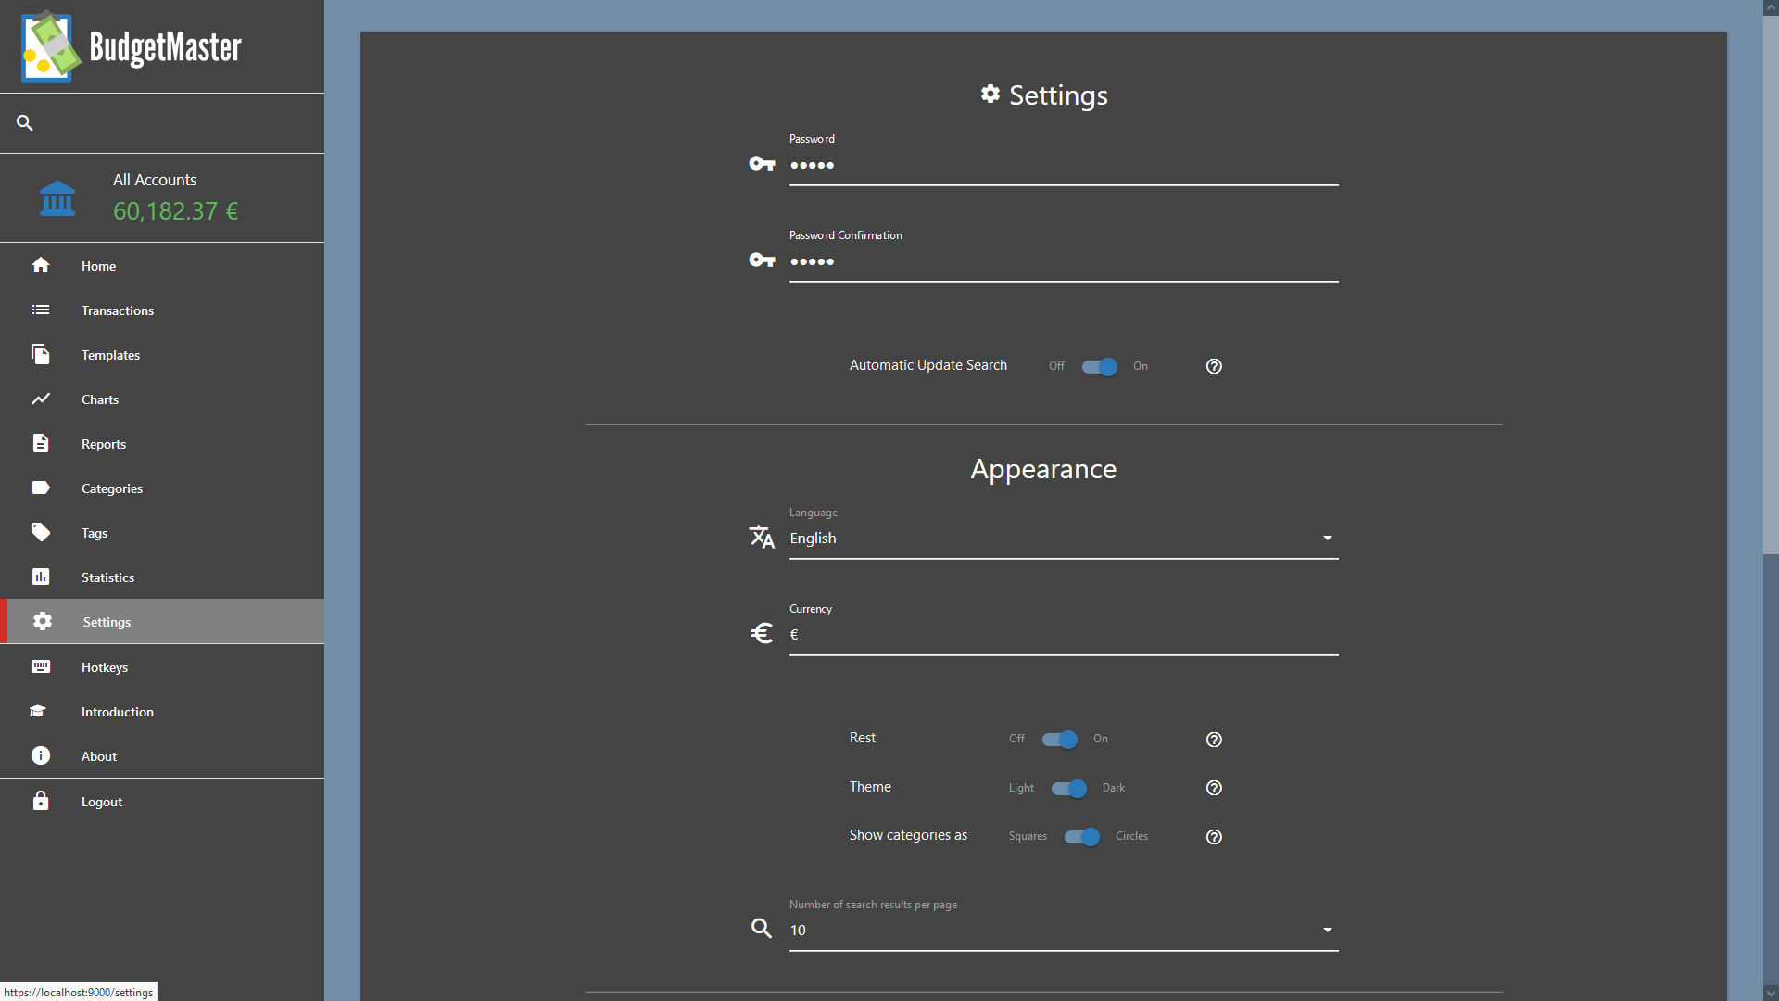
Task: Open the Introduction link
Action: (x=162, y=712)
